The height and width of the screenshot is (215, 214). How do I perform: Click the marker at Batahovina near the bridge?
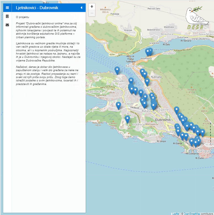pyautogui.click(x=149, y=52)
